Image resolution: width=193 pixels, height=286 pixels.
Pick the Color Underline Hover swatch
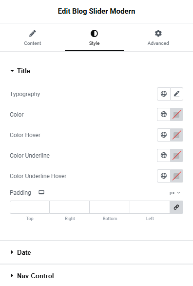pyautogui.click(x=176, y=176)
